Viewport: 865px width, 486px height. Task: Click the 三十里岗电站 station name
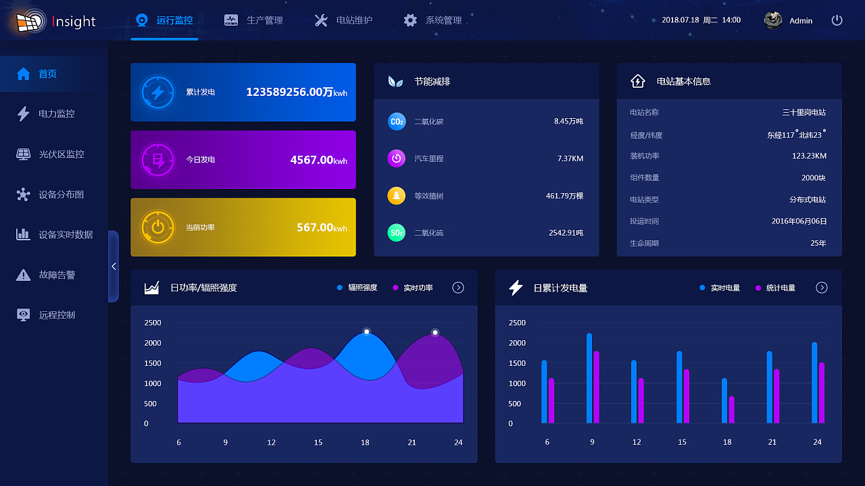point(804,113)
